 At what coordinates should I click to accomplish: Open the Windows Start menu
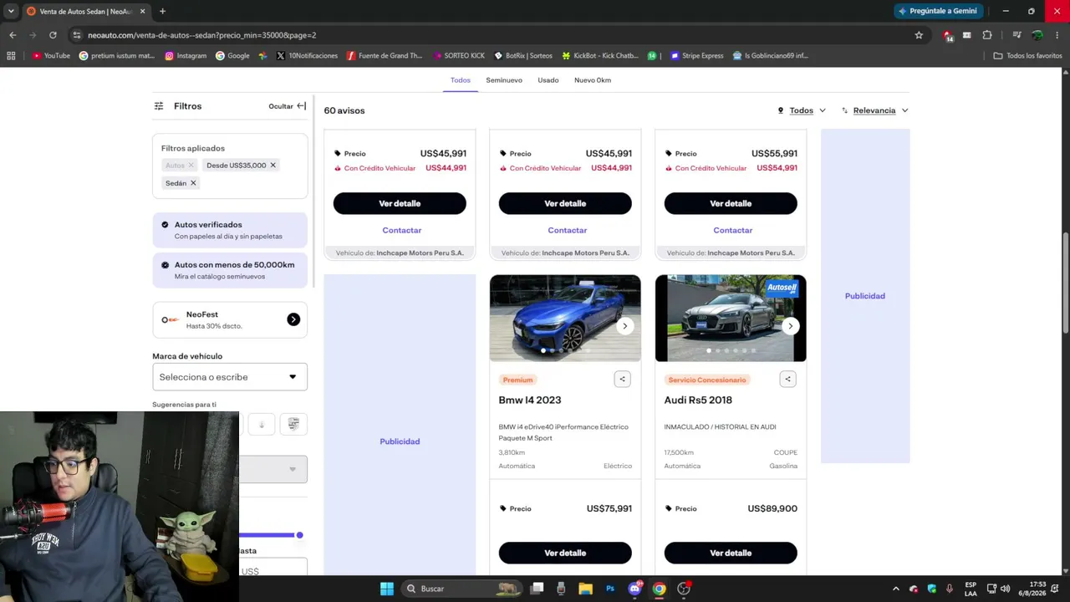pyautogui.click(x=387, y=589)
